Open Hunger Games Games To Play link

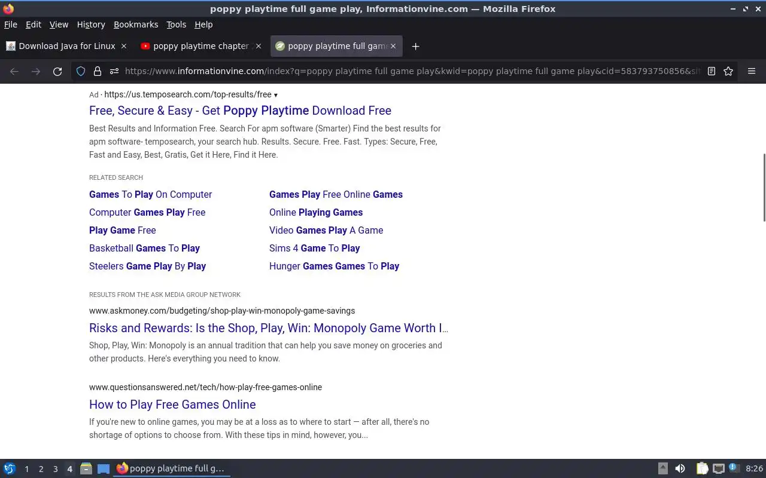coord(334,266)
